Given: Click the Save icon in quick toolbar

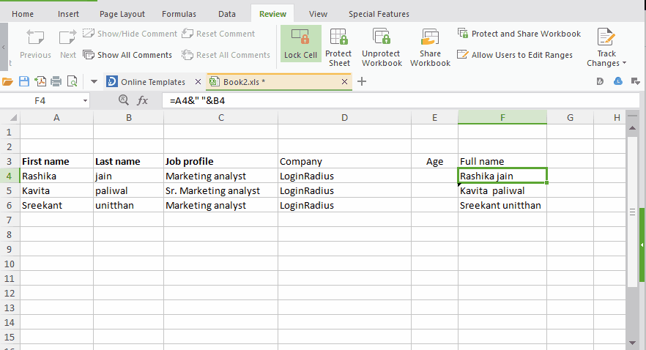Looking at the screenshot, I should click(24, 81).
